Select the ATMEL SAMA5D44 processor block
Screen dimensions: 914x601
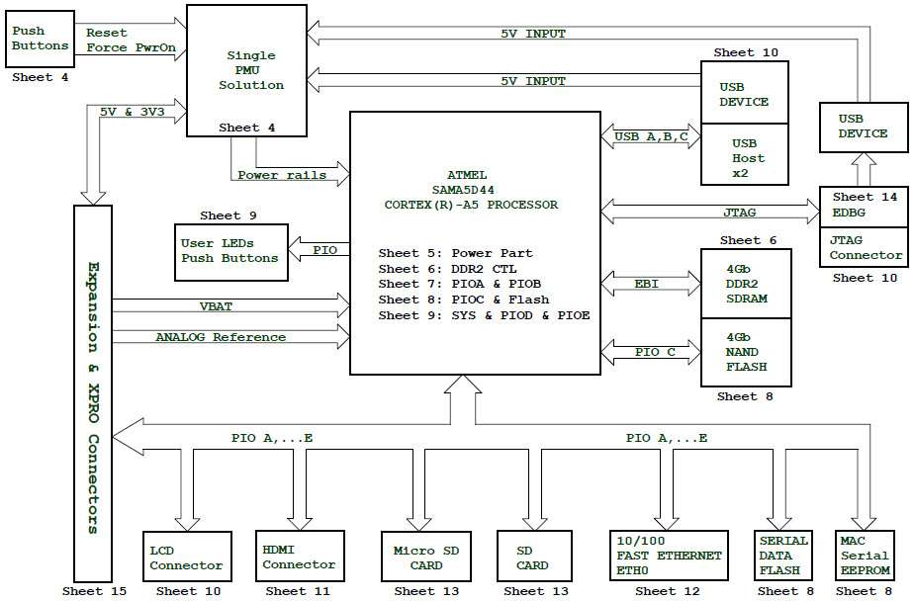click(x=474, y=243)
